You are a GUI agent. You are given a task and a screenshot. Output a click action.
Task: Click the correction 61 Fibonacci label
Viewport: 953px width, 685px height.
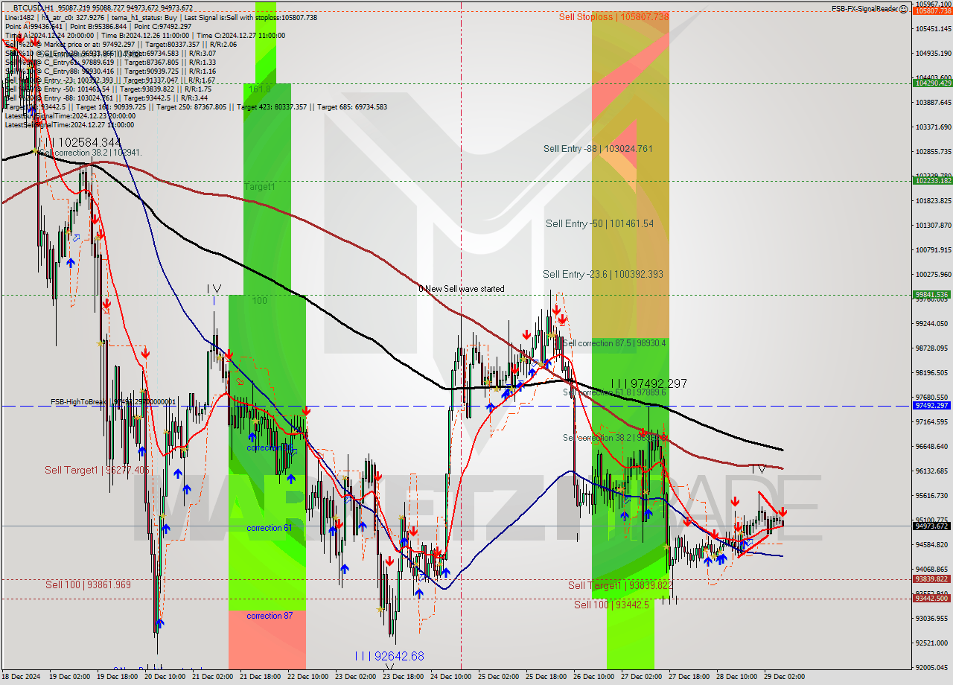click(x=270, y=528)
